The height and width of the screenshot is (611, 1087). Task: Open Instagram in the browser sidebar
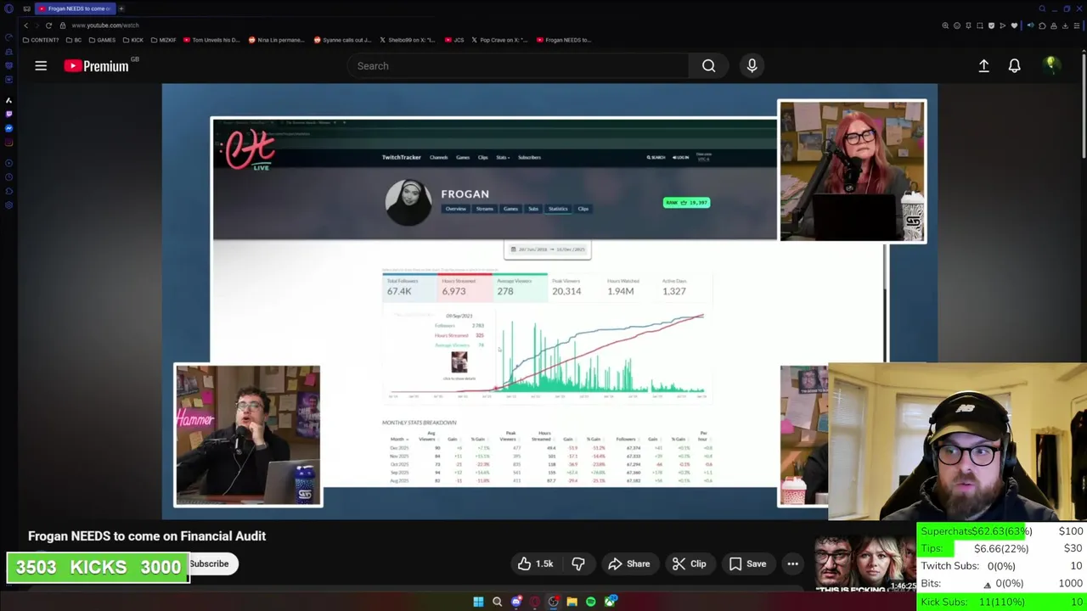pyautogui.click(x=8, y=142)
